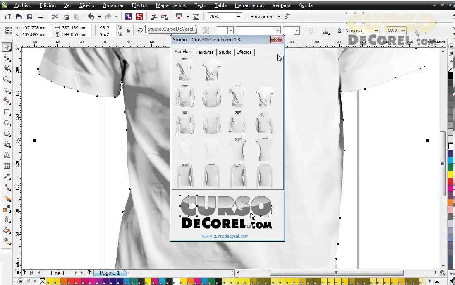
Task: Select the Modelos tab
Action: point(182,51)
